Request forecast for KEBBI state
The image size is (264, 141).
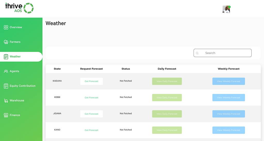pos(92,97)
